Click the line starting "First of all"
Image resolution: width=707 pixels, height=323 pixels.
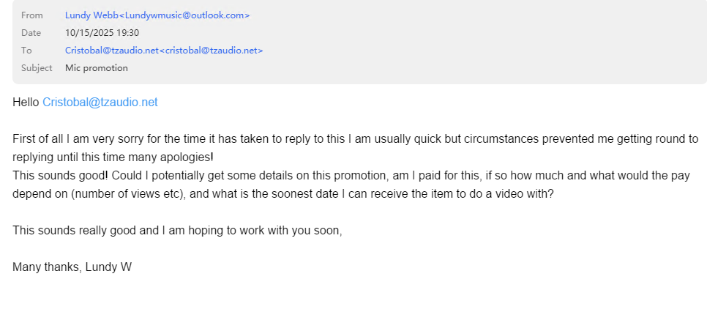click(x=220, y=138)
